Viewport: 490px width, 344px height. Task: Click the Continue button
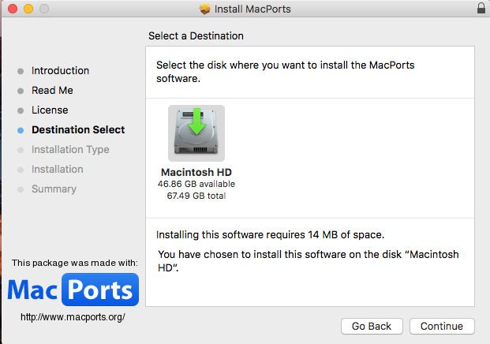(442, 326)
